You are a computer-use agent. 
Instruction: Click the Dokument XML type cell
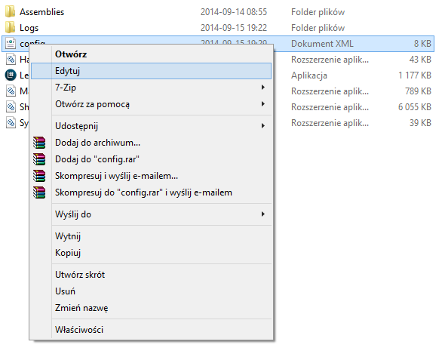[322, 44]
